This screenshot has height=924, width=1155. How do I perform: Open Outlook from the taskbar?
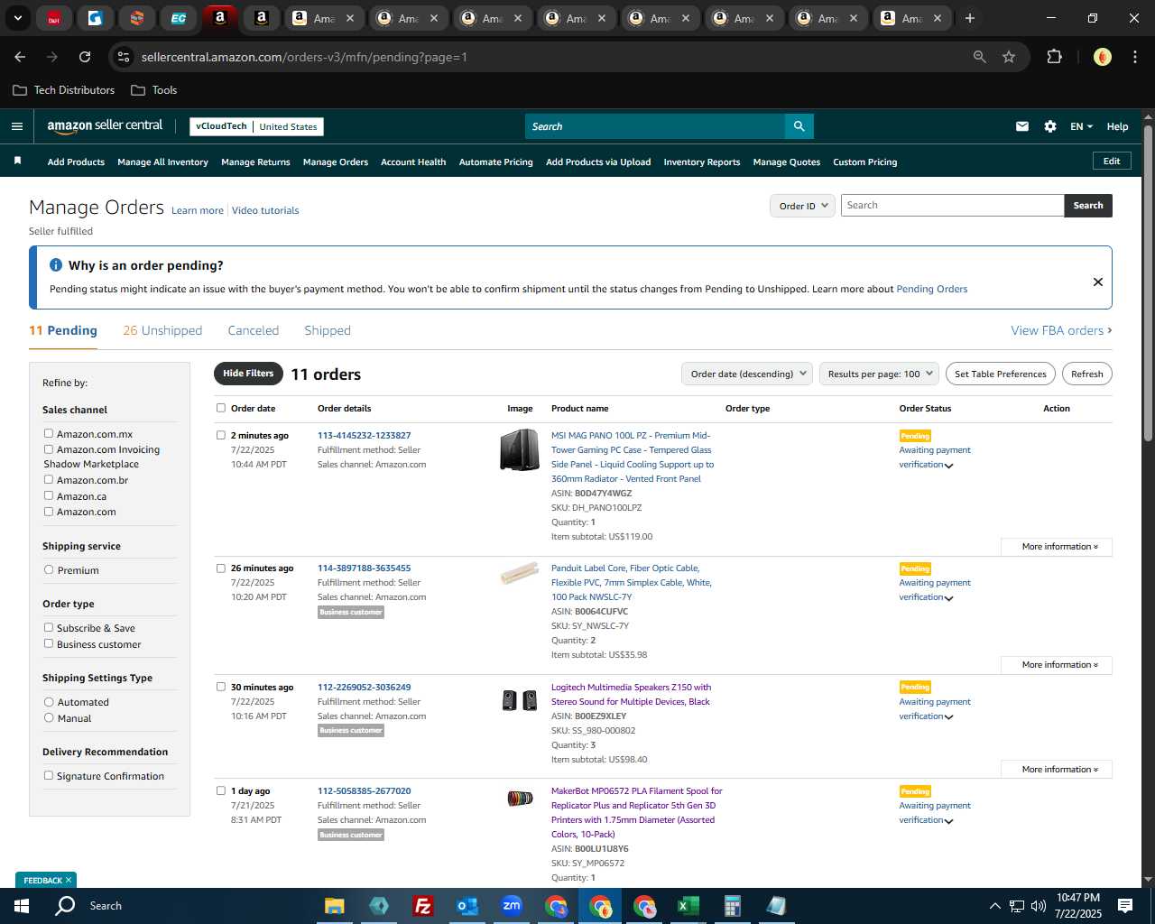point(467,906)
